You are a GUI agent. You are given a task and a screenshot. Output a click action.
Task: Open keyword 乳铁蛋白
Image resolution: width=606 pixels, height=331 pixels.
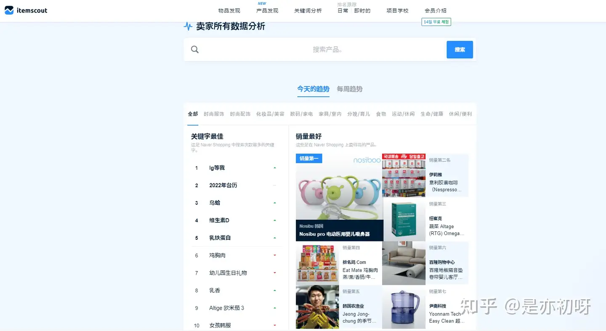point(220,238)
